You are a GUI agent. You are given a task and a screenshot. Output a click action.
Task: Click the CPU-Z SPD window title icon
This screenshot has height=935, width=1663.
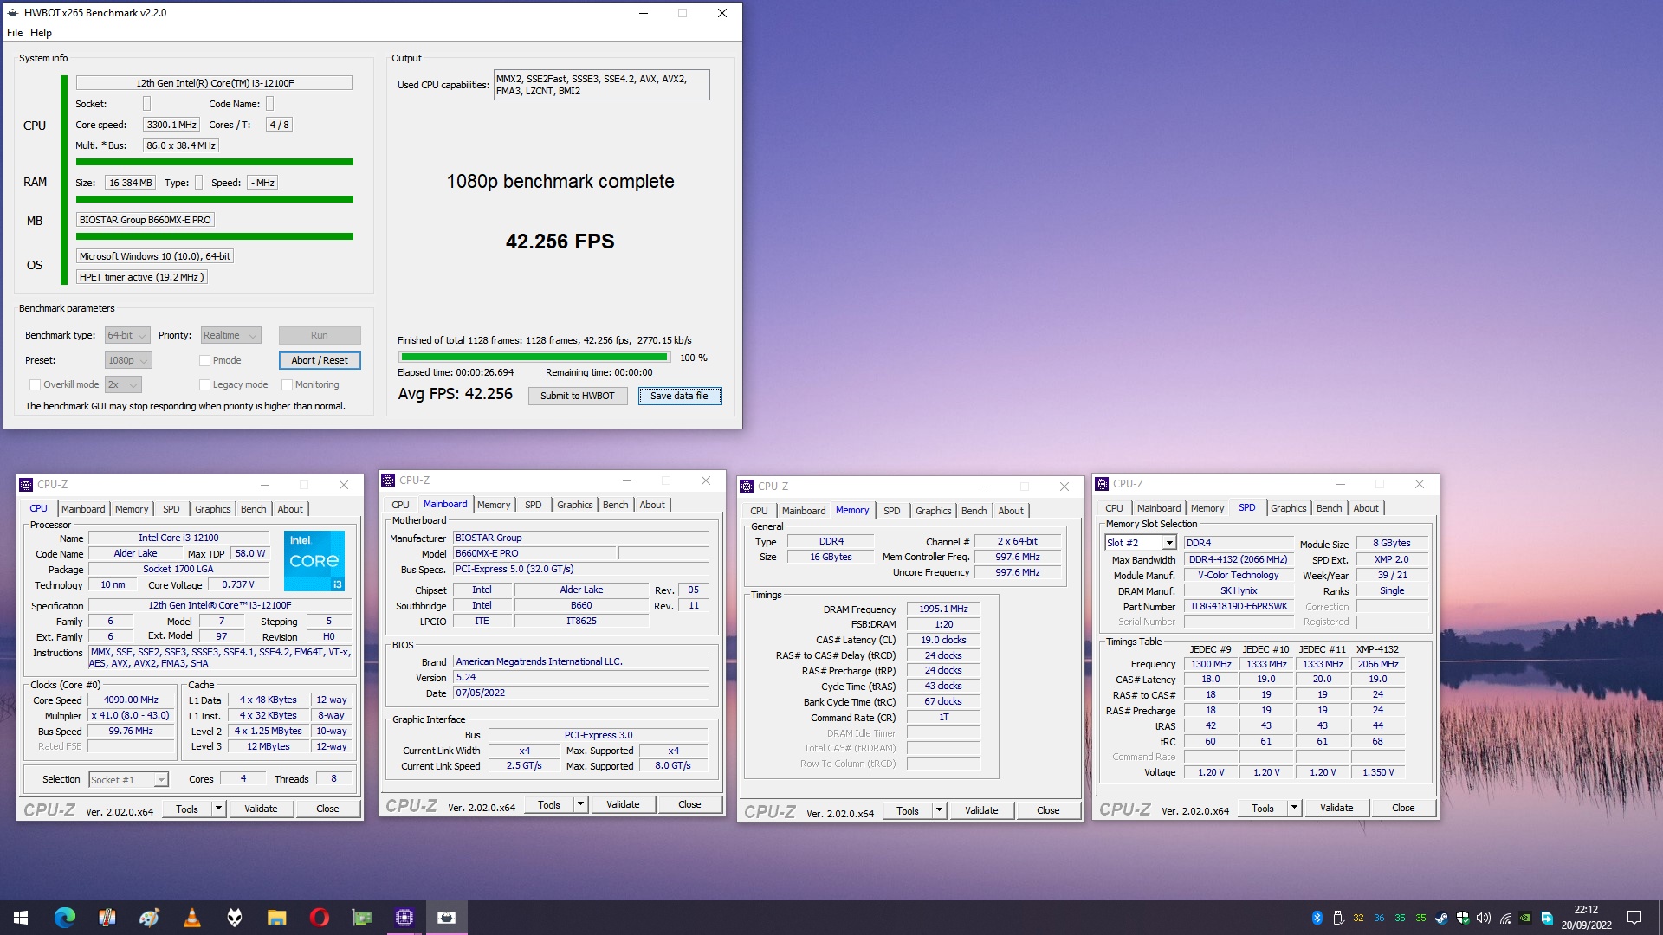1102,484
